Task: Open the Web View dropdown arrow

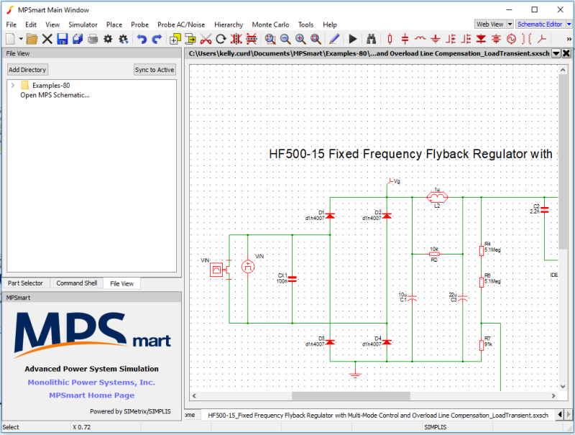Action: [x=510, y=24]
